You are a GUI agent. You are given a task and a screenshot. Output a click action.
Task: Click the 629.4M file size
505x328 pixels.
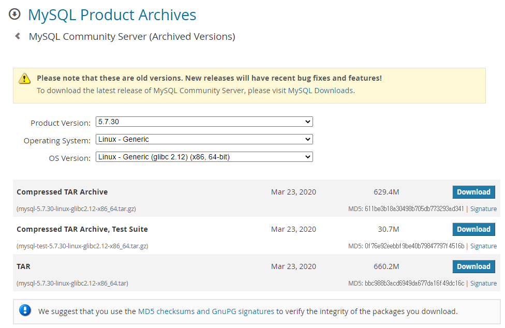point(386,192)
